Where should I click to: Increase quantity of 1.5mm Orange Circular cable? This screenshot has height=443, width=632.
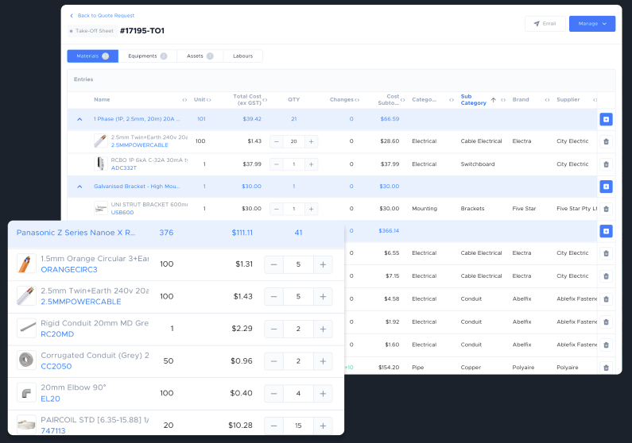(x=323, y=264)
